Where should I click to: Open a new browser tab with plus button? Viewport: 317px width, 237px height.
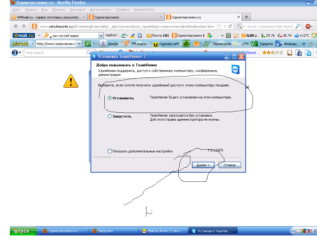pos(246,17)
